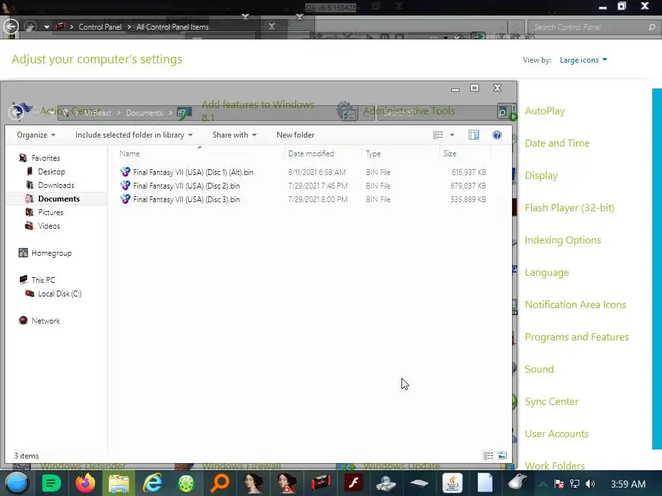
Task: Click the Start orb button
Action: (17, 483)
